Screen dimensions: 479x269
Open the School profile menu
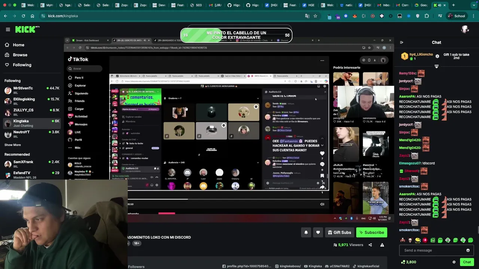click(x=456, y=16)
